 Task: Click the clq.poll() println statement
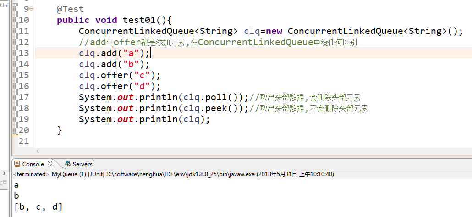pyautogui.click(x=163, y=97)
